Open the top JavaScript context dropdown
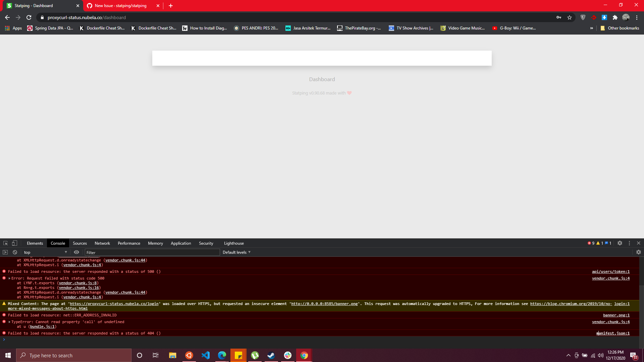This screenshot has width=644, height=362. tap(45, 252)
